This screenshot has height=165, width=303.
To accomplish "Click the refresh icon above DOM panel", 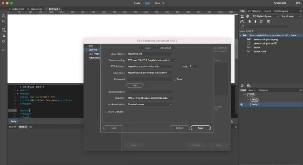I will [x=242, y=86].
